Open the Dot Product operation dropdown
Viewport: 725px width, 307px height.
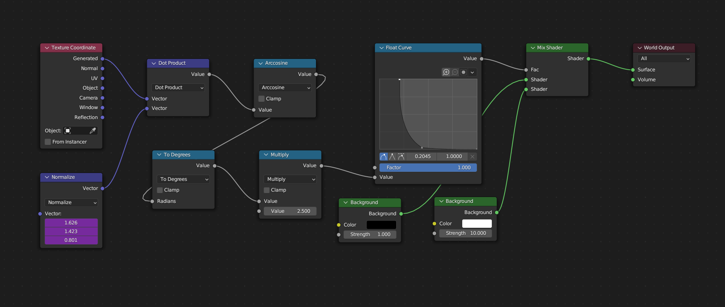178,88
